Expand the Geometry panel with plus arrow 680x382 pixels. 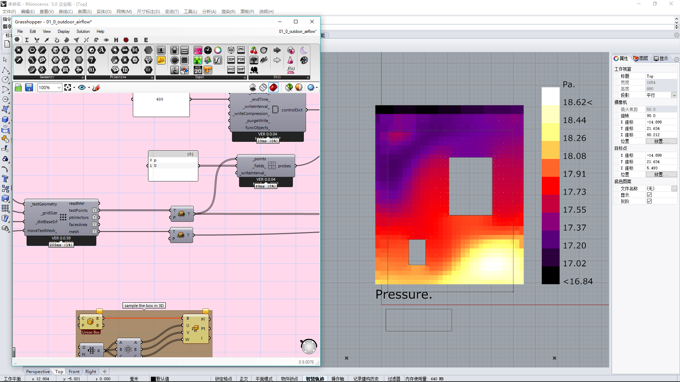83,77
